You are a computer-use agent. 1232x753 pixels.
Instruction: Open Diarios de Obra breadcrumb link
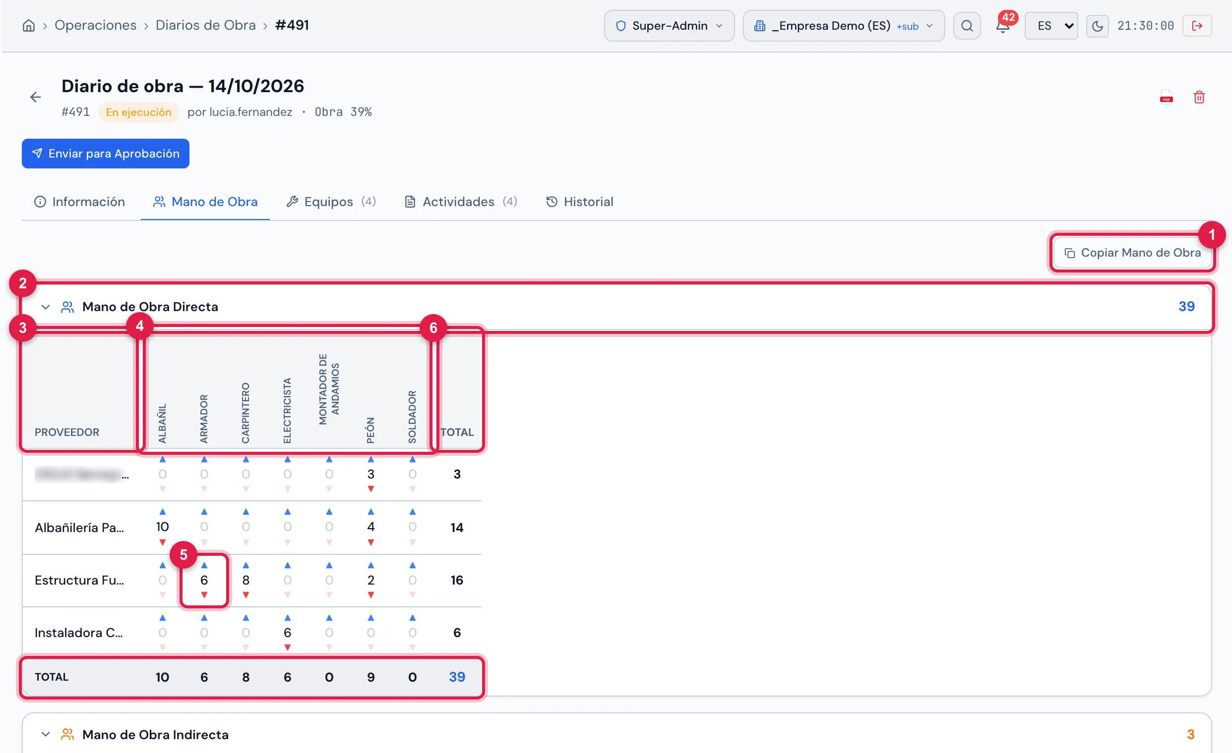[x=205, y=25]
